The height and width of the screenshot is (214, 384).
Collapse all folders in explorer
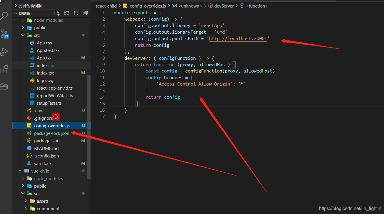coord(86,13)
